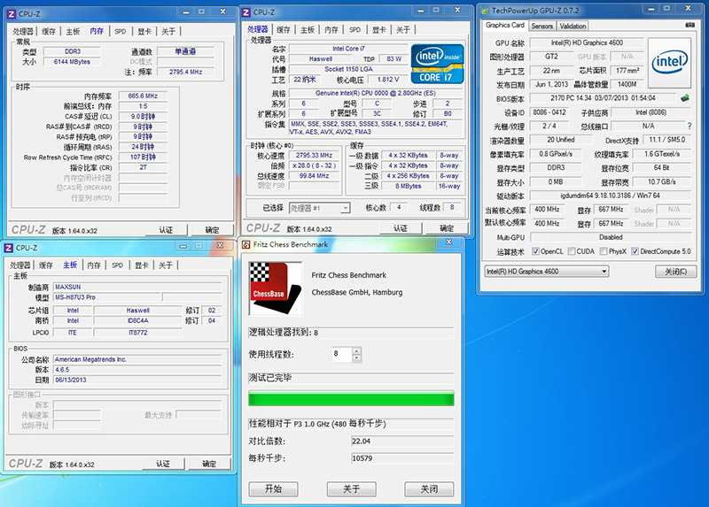Open the Intel(R) HD Graphics 4600 dropdown
The image size is (709, 507).
point(547,272)
